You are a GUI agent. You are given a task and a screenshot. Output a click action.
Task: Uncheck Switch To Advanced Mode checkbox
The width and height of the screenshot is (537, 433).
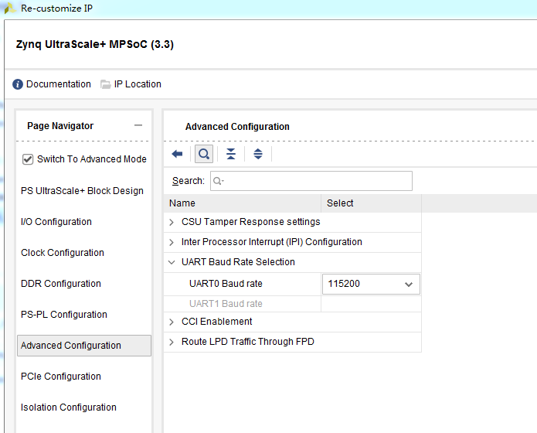click(x=28, y=159)
